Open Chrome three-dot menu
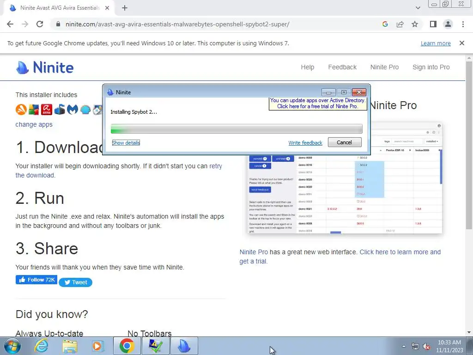This screenshot has width=473, height=355. (x=463, y=24)
